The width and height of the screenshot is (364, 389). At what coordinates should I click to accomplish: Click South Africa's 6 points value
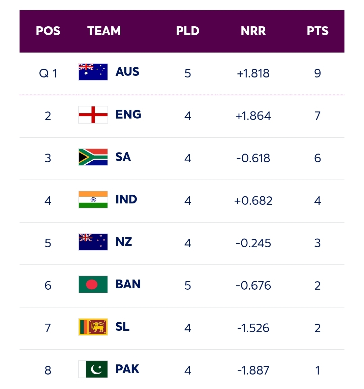point(317,158)
